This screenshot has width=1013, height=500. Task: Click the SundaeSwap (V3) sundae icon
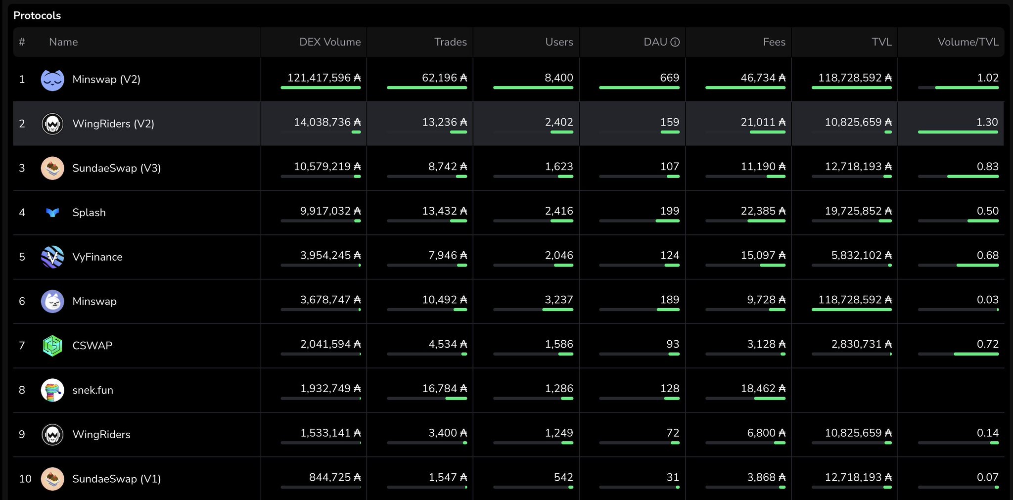pos(52,168)
